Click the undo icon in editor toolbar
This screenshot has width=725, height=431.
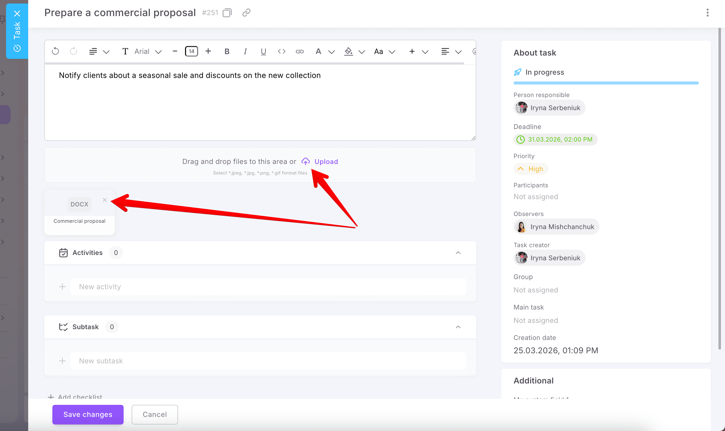(x=55, y=51)
